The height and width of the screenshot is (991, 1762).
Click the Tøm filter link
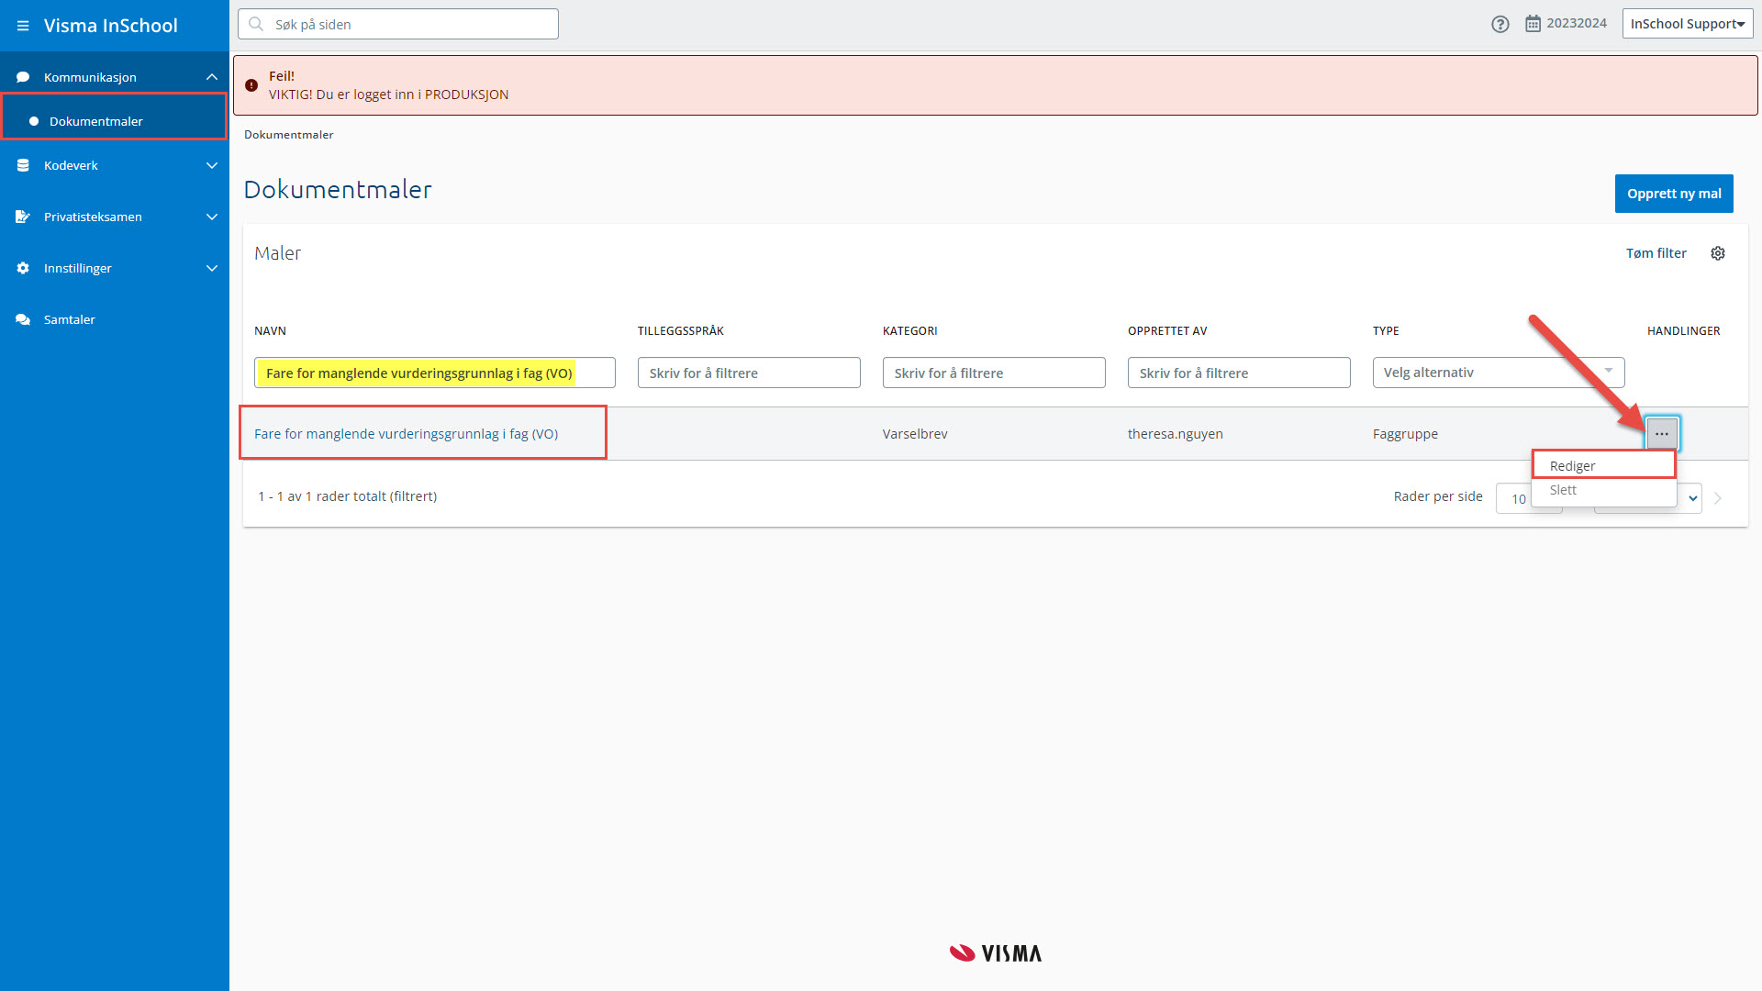[x=1656, y=253]
